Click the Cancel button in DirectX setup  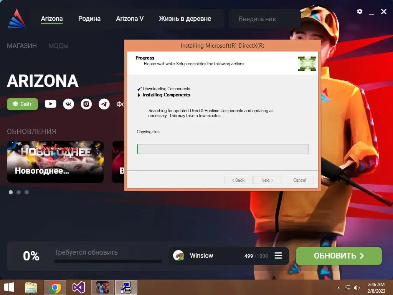coord(300,180)
